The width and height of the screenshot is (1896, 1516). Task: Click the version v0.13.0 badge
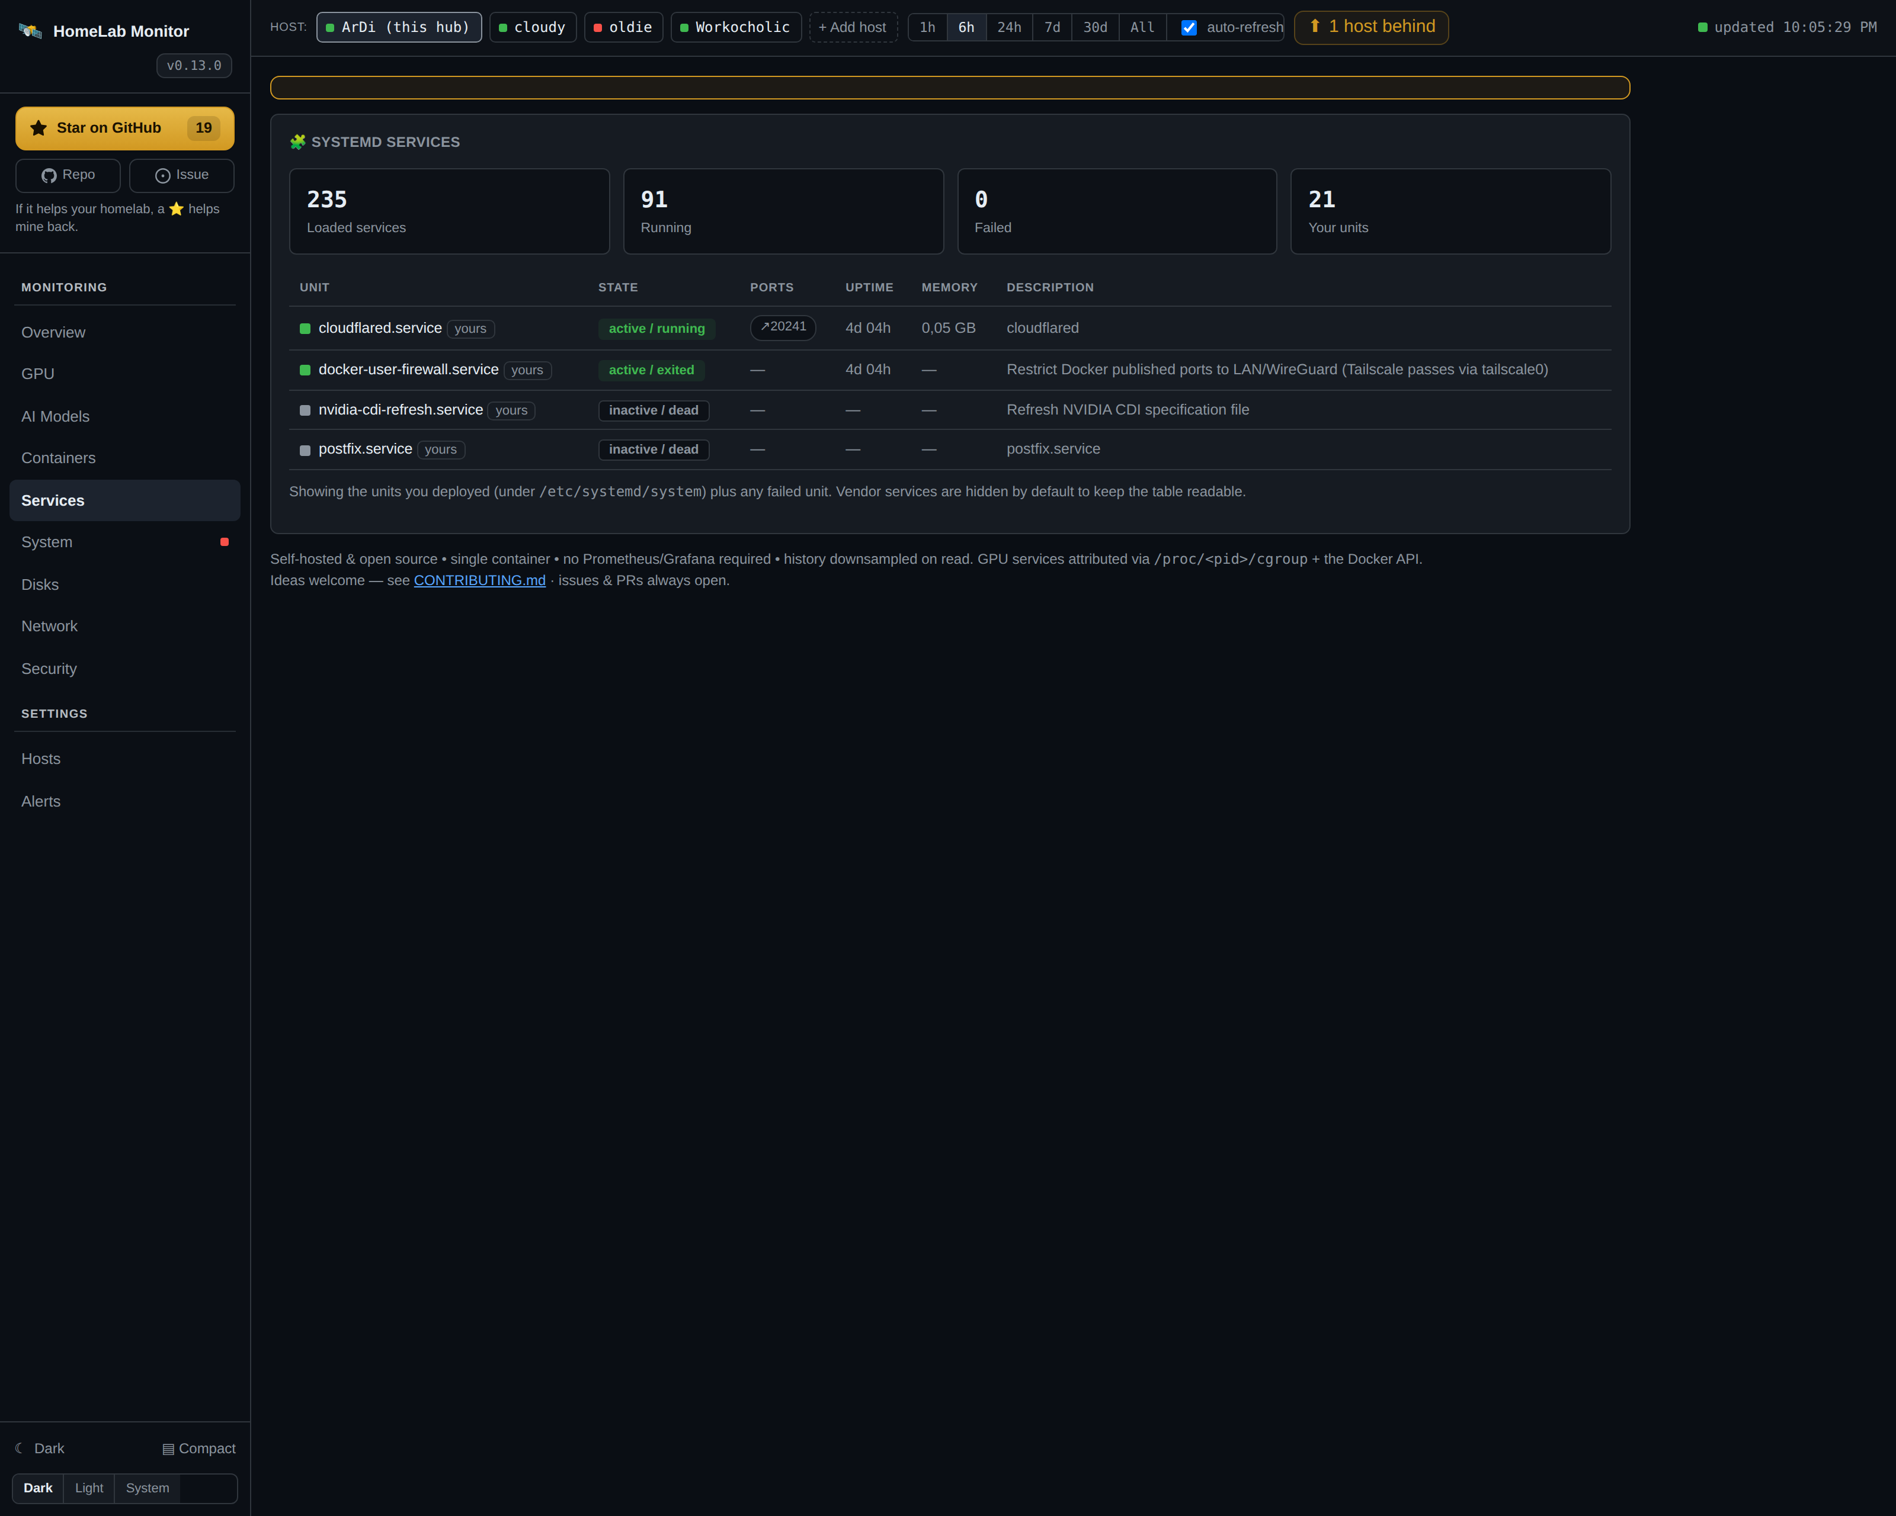[x=194, y=66]
